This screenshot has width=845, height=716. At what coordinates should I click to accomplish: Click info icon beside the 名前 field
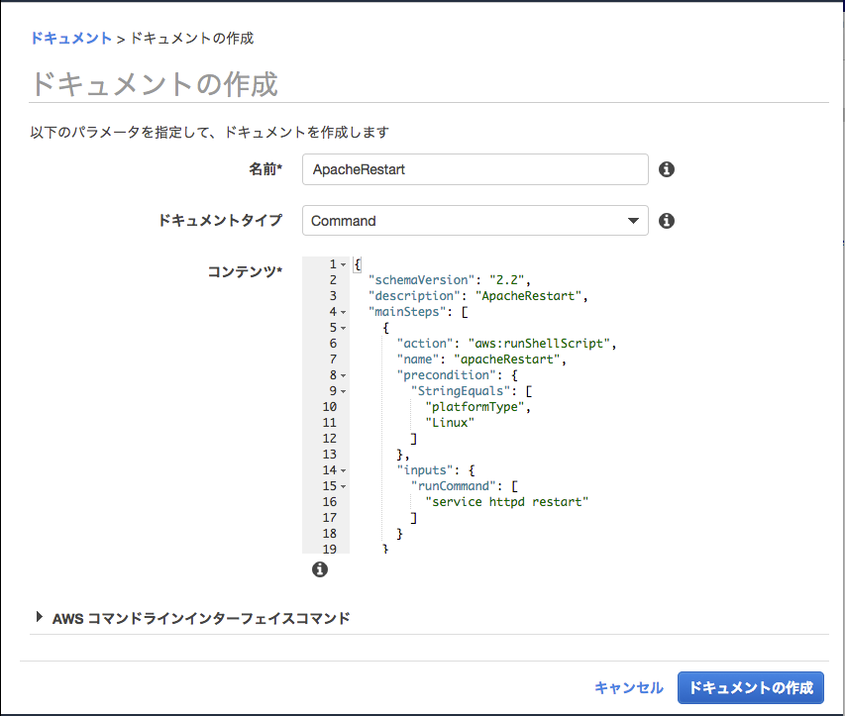pos(667,169)
